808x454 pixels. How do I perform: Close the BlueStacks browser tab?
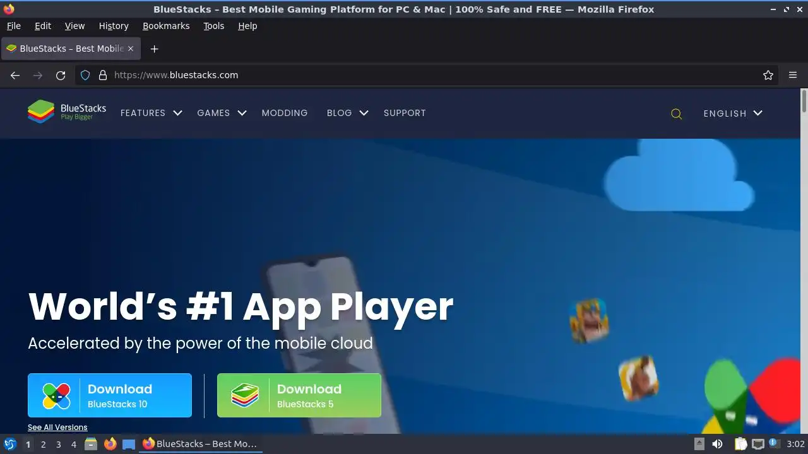[131, 49]
